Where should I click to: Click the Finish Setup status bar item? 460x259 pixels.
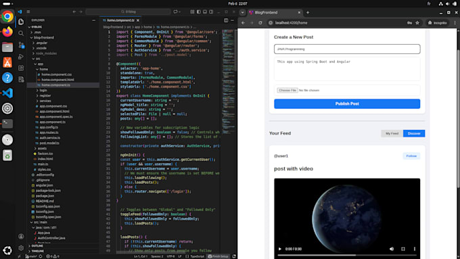click(218, 256)
